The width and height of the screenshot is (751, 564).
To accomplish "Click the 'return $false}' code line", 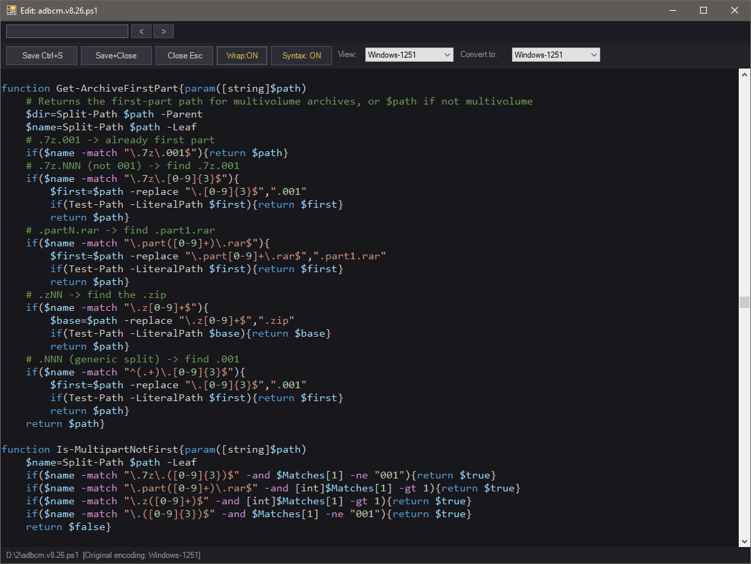I will [x=69, y=527].
